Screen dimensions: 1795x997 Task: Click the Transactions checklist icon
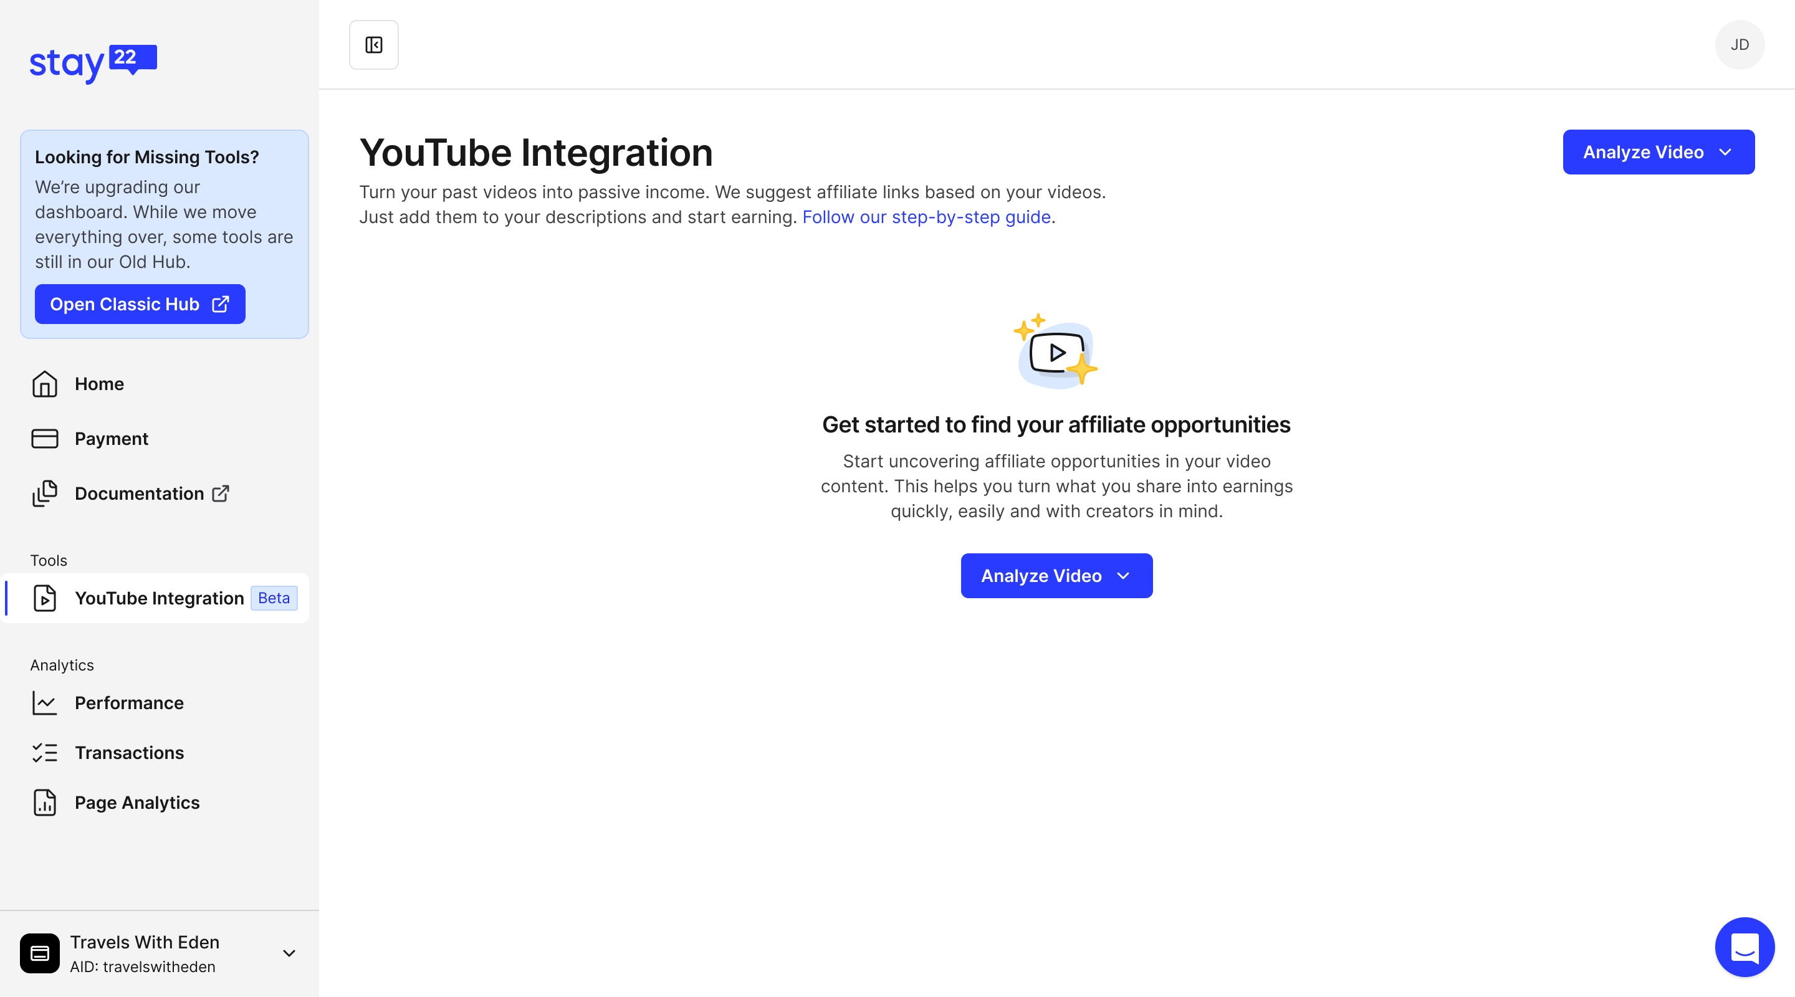pos(45,753)
